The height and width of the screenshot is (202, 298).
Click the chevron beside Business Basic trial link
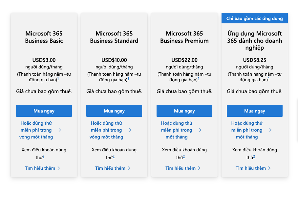point(60,130)
